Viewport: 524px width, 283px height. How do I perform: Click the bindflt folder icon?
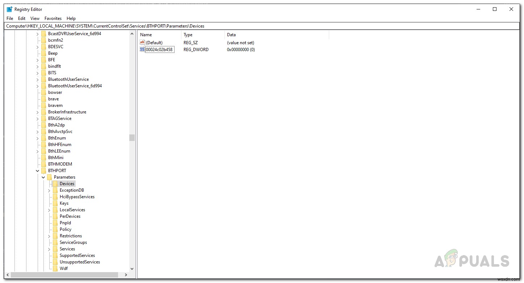pos(43,66)
